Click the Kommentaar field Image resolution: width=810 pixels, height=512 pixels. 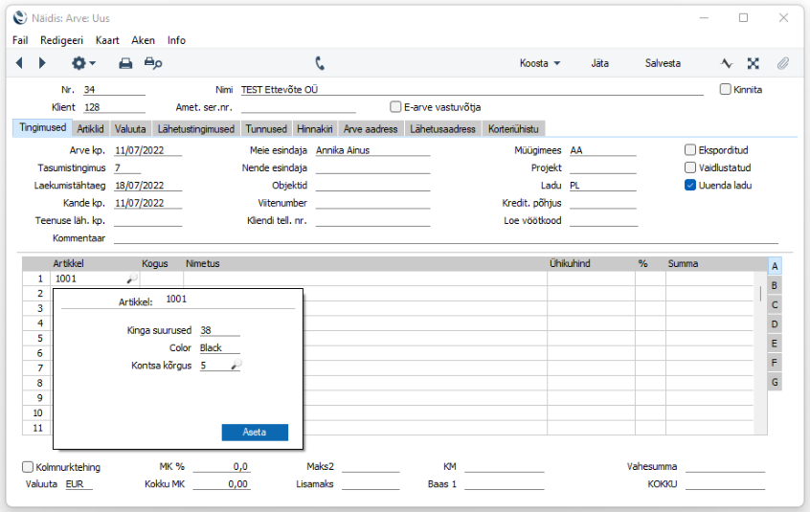pos(446,238)
